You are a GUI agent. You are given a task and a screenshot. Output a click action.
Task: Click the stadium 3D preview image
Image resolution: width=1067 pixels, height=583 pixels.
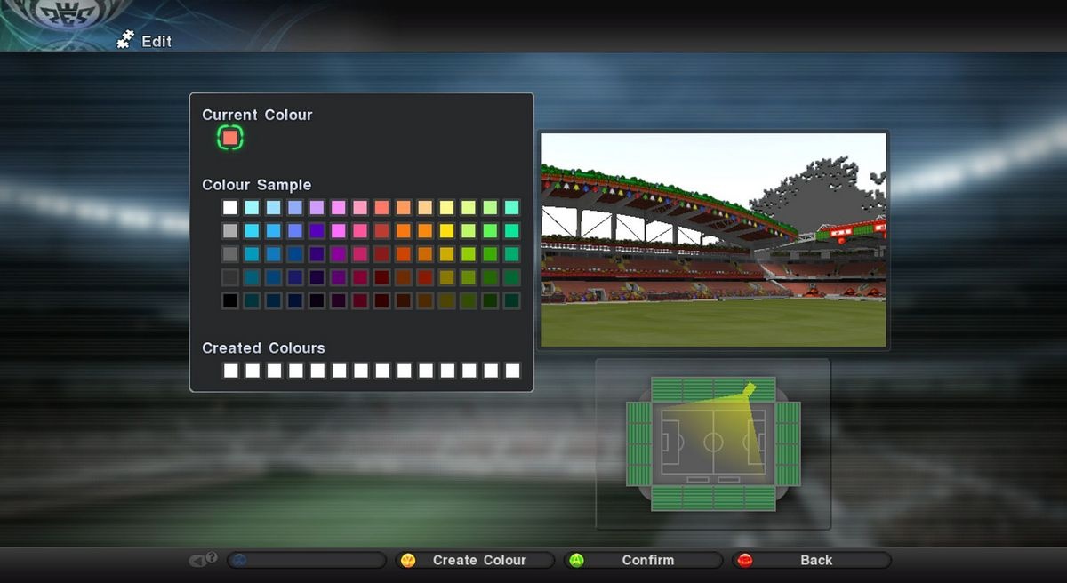click(713, 240)
